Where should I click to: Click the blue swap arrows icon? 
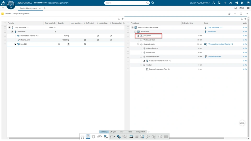point(131,137)
